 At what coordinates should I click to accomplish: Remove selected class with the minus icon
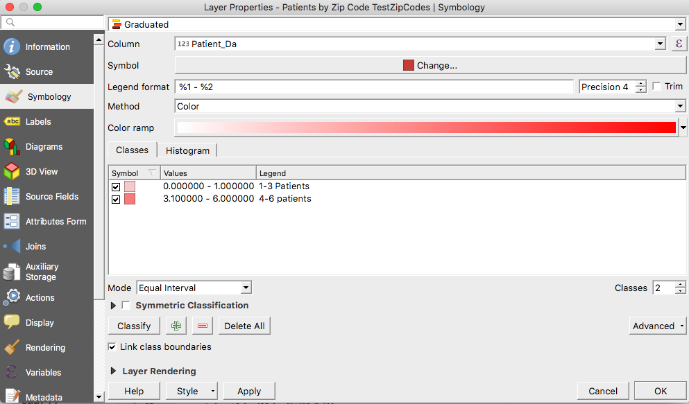(x=202, y=325)
